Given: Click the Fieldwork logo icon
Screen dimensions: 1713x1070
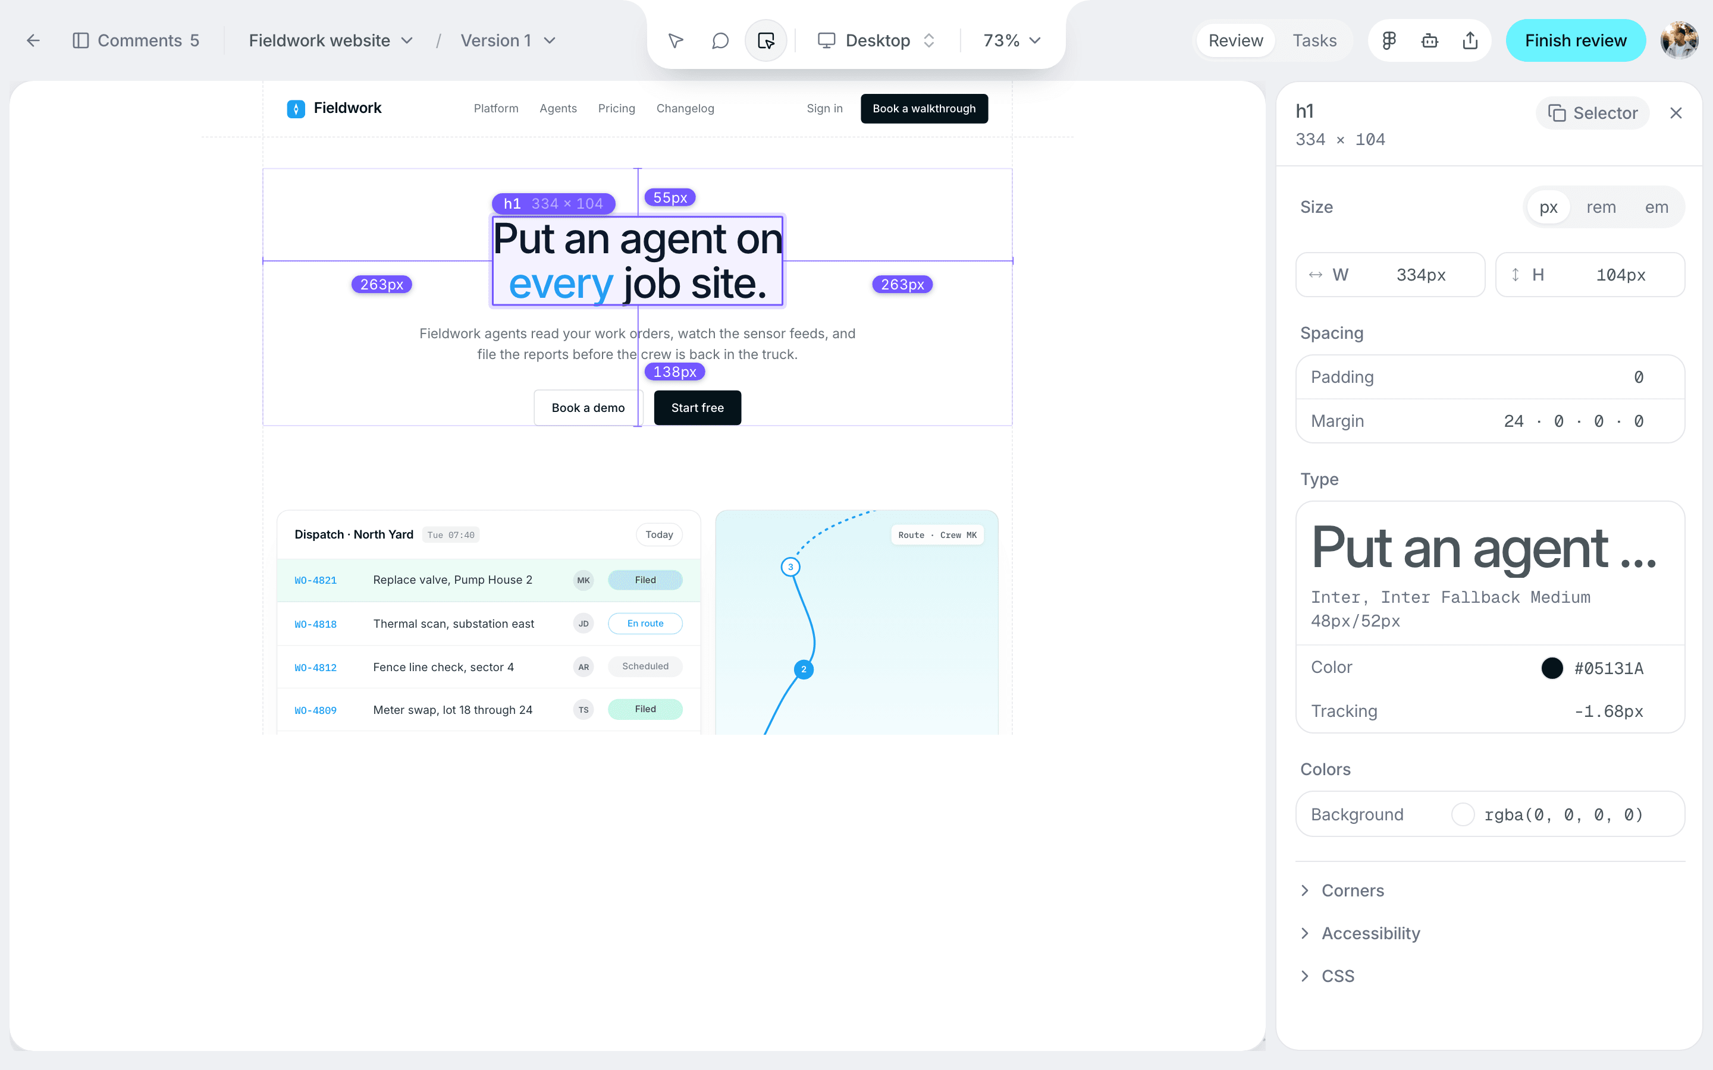Looking at the screenshot, I should tap(296, 108).
